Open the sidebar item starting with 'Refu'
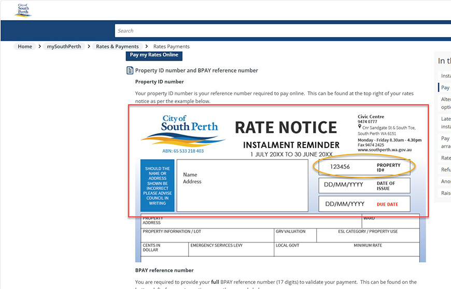This screenshot has width=451, height=289. click(445, 170)
